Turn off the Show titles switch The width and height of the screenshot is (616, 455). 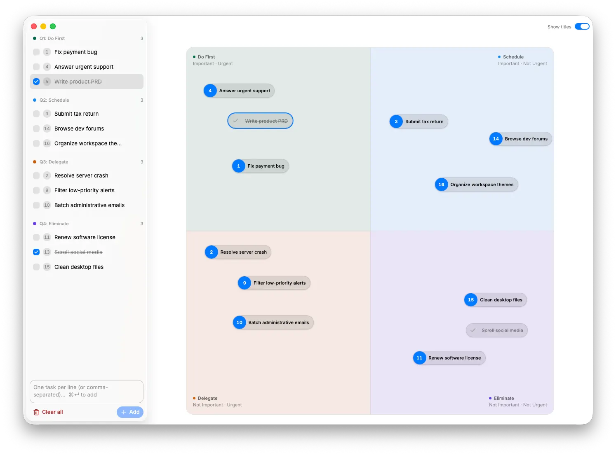[582, 26]
